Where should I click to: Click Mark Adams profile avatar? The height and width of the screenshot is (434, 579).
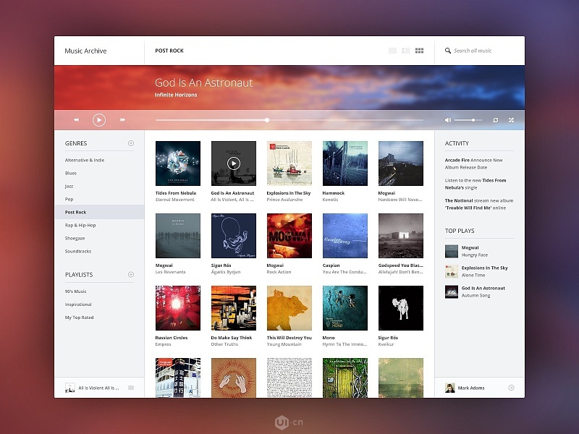[449, 388]
